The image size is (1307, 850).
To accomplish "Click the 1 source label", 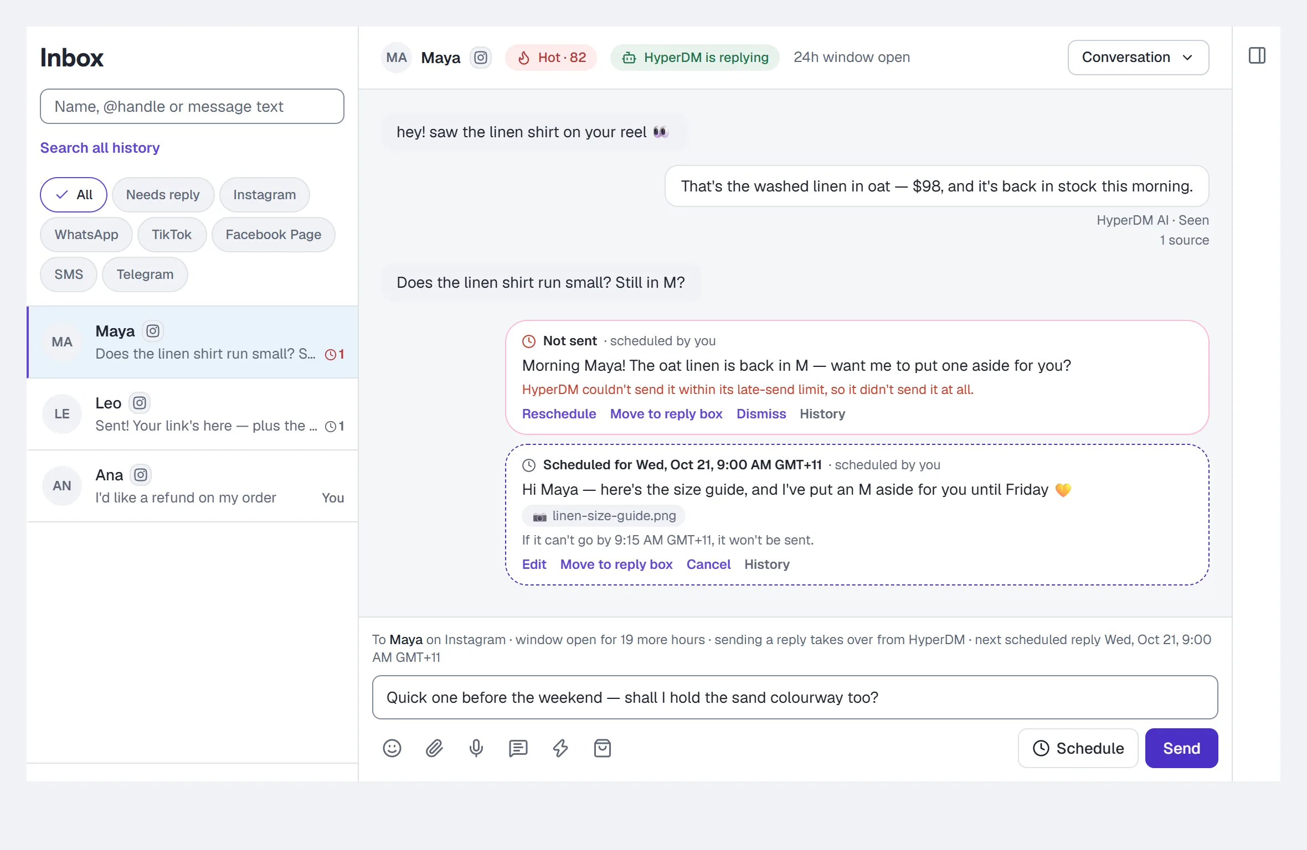I will click(1184, 240).
